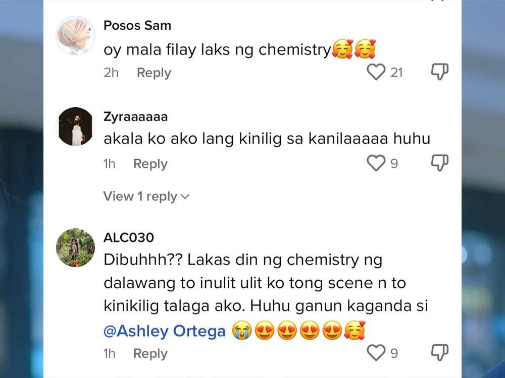Screen dimensions: 505x378
Task: Tap the heart icon on Zyraaaaaa's comment
Action: pyautogui.click(x=376, y=162)
